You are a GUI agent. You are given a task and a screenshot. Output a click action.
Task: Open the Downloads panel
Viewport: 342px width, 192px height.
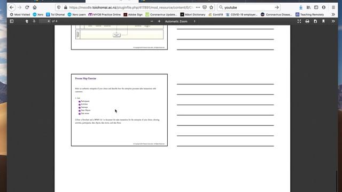click(x=301, y=7)
